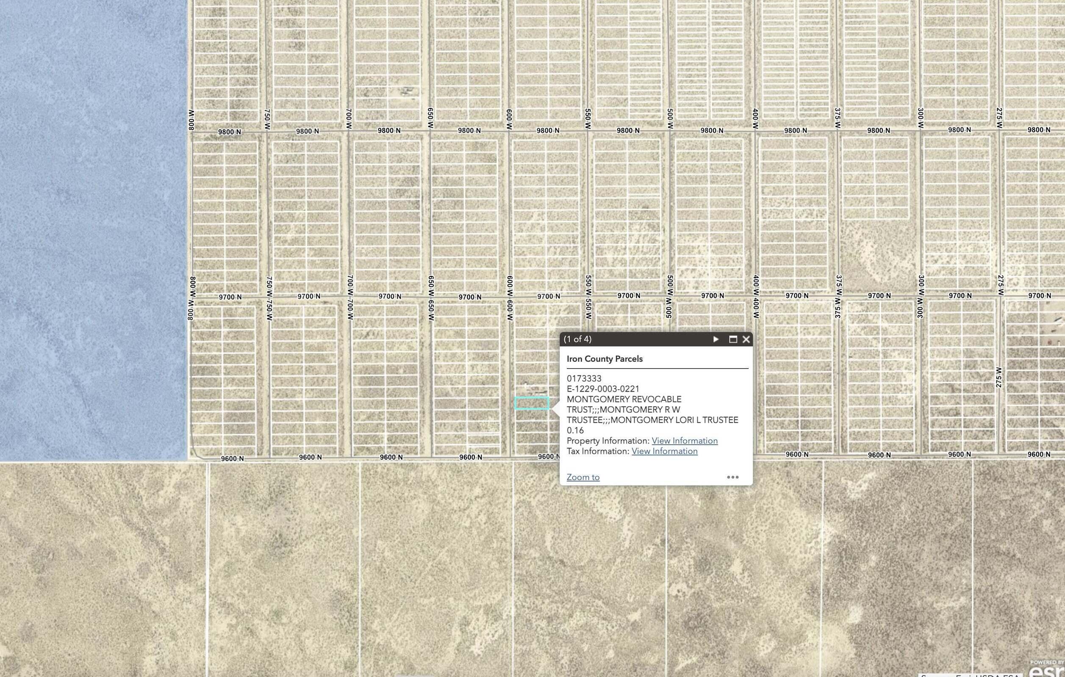Go to next feature in popup
Viewport: 1065px width, 677px height.
click(716, 339)
